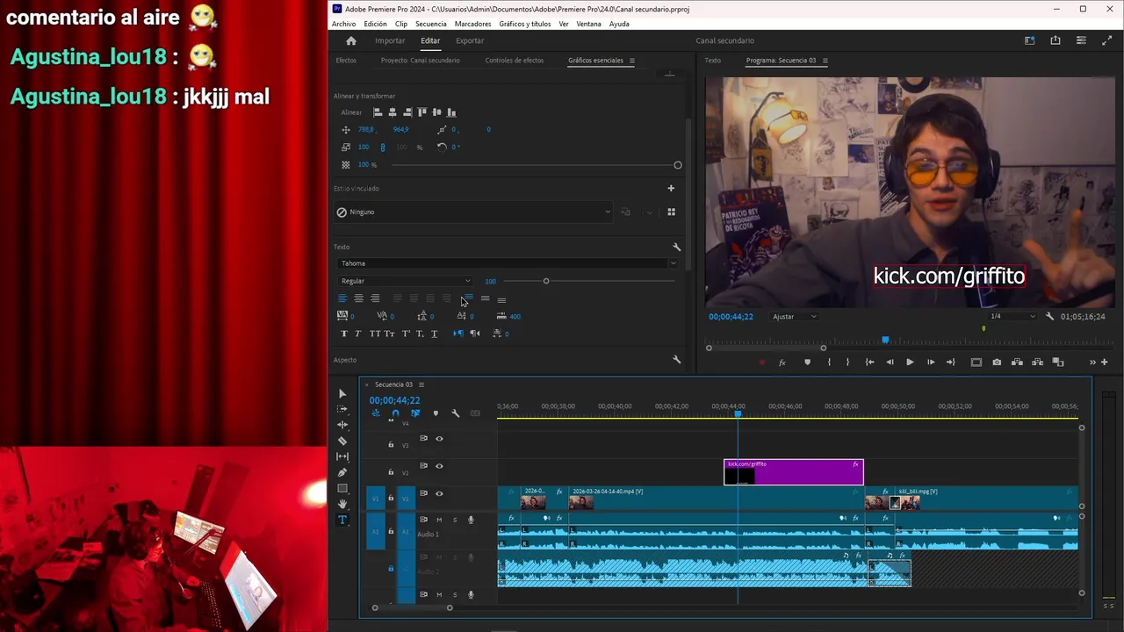Open Texto section wrench settings

676,248
